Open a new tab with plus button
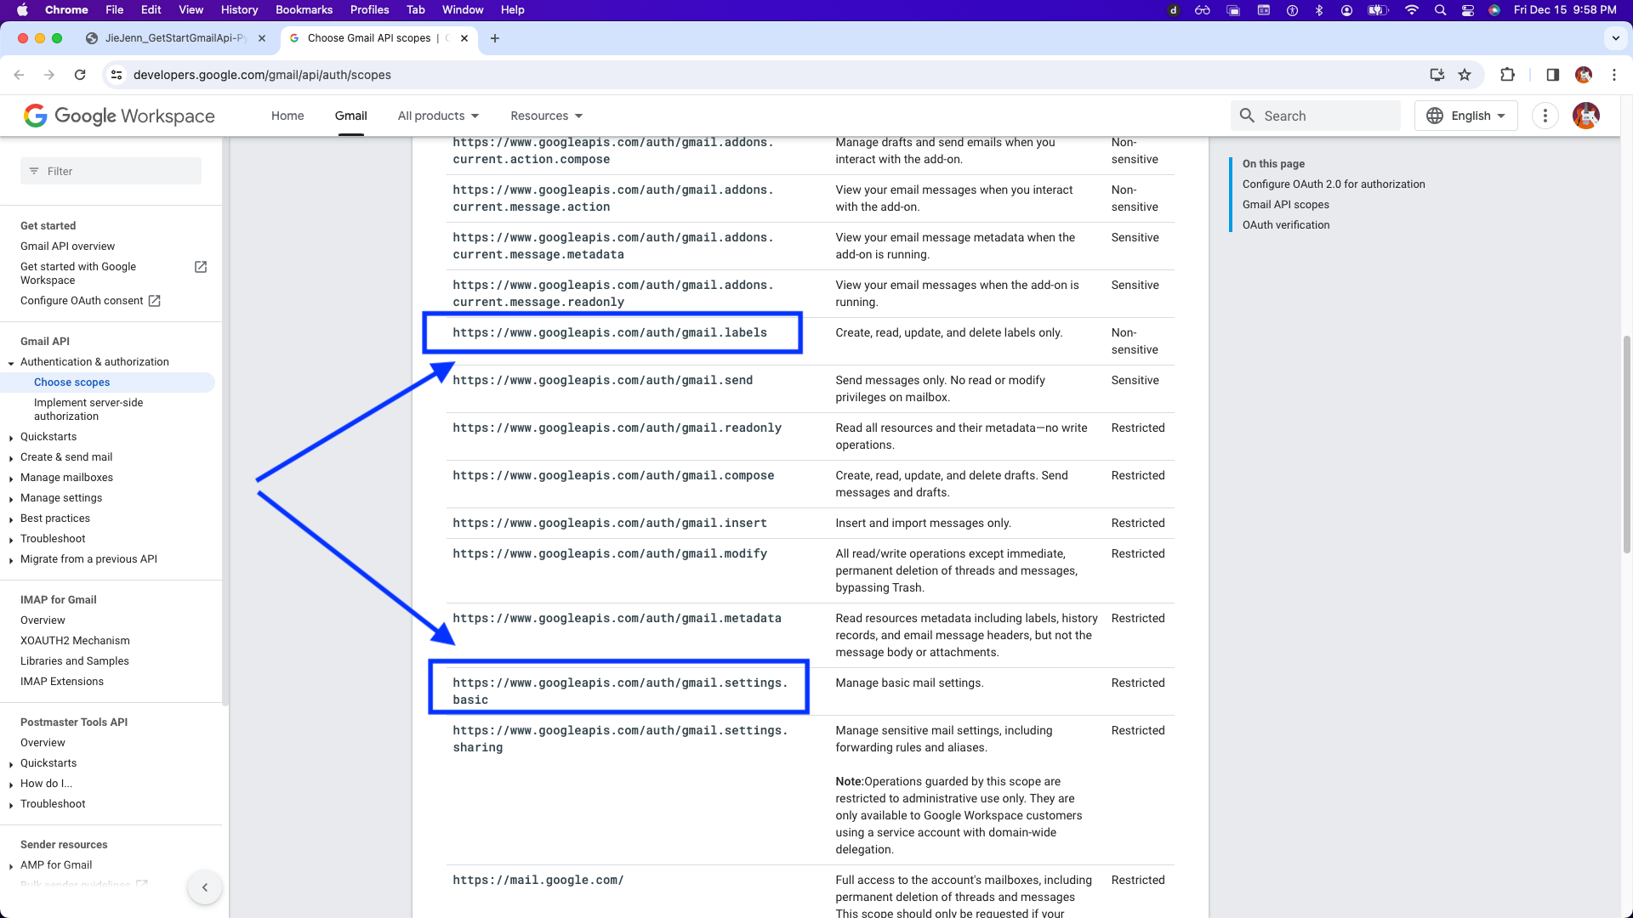1633x918 pixels. 495,38
